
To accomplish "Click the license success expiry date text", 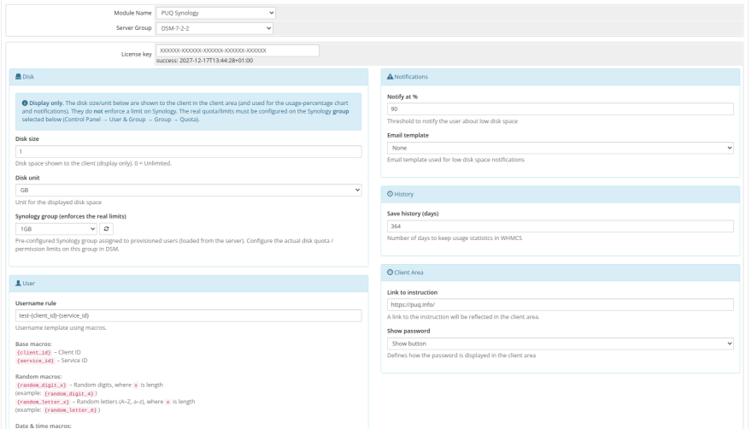I will click(204, 61).
